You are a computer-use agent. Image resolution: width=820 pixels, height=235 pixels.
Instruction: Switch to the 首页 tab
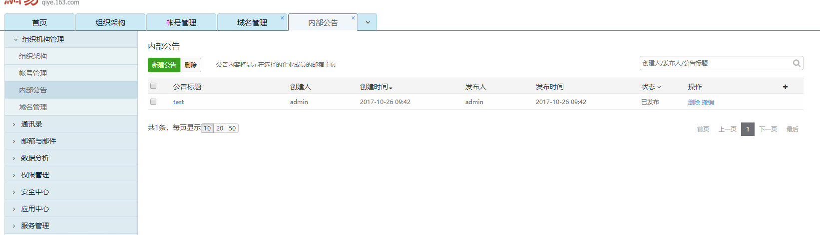click(x=39, y=22)
